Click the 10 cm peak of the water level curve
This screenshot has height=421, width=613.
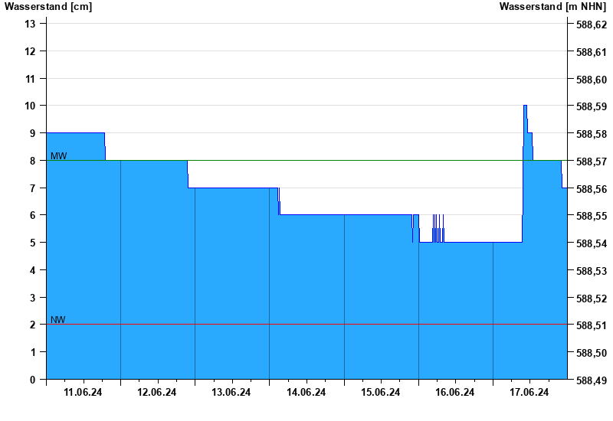[525, 106]
